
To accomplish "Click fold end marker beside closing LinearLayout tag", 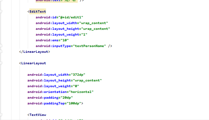I will click(x=1, y=51).
